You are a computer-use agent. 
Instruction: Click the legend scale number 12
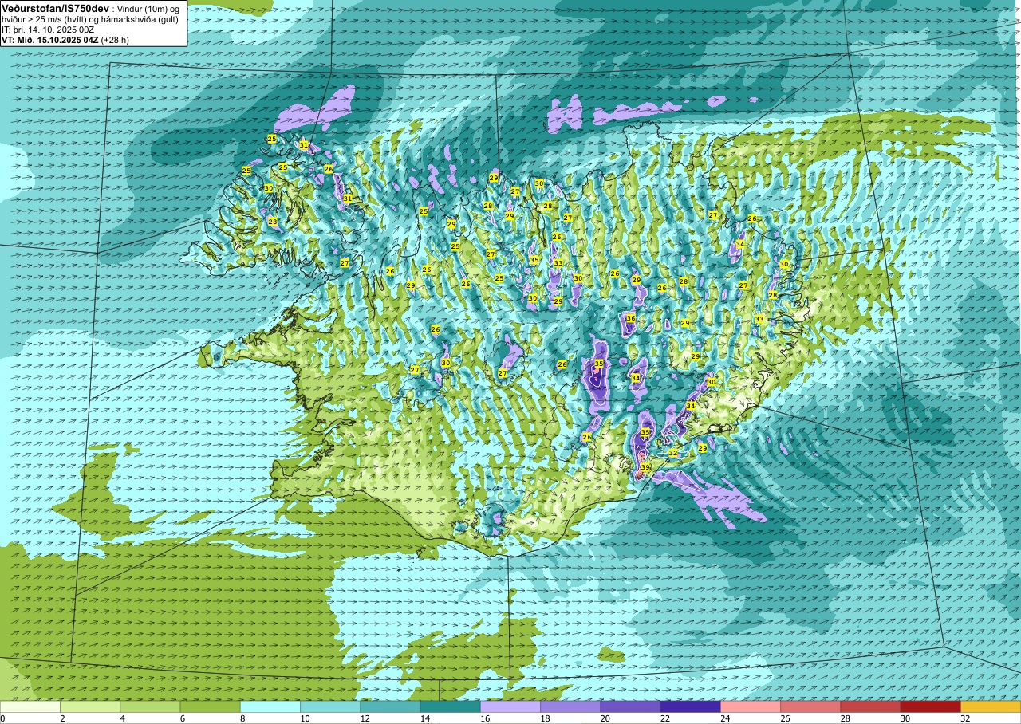coord(365,718)
